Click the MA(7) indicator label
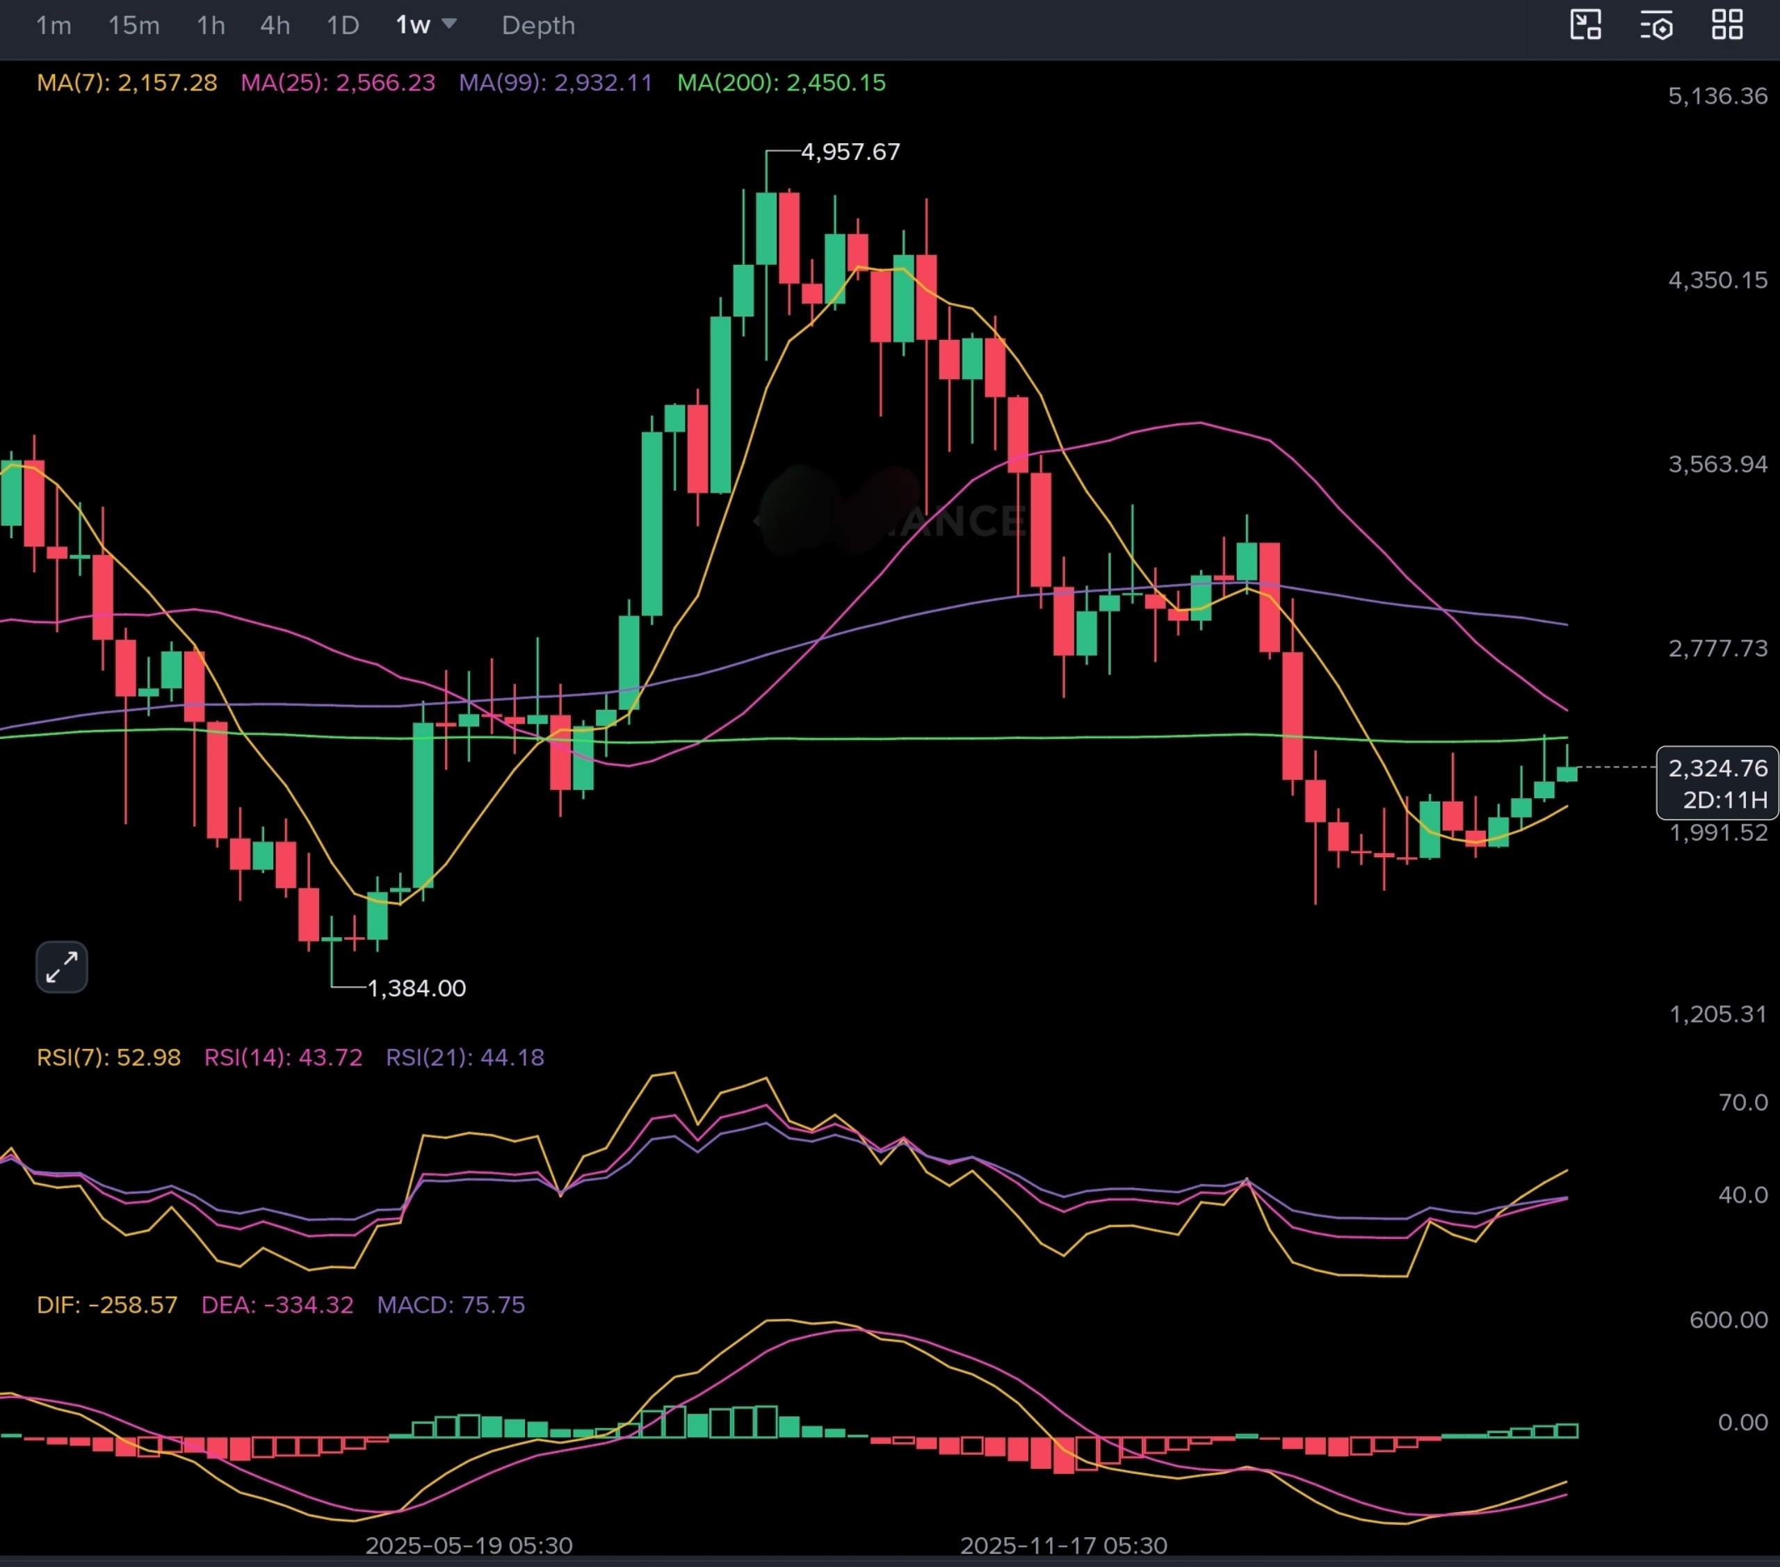This screenshot has width=1780, height=1567. click(127, 83)
